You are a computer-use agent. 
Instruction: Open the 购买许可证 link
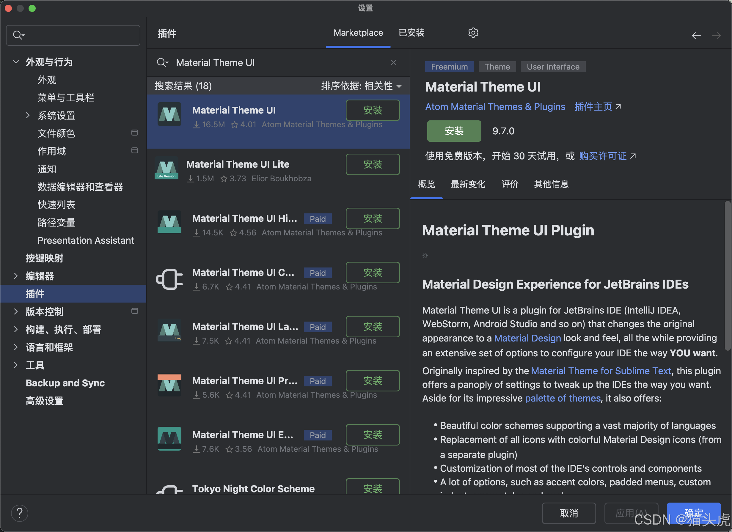coord(603,156)
